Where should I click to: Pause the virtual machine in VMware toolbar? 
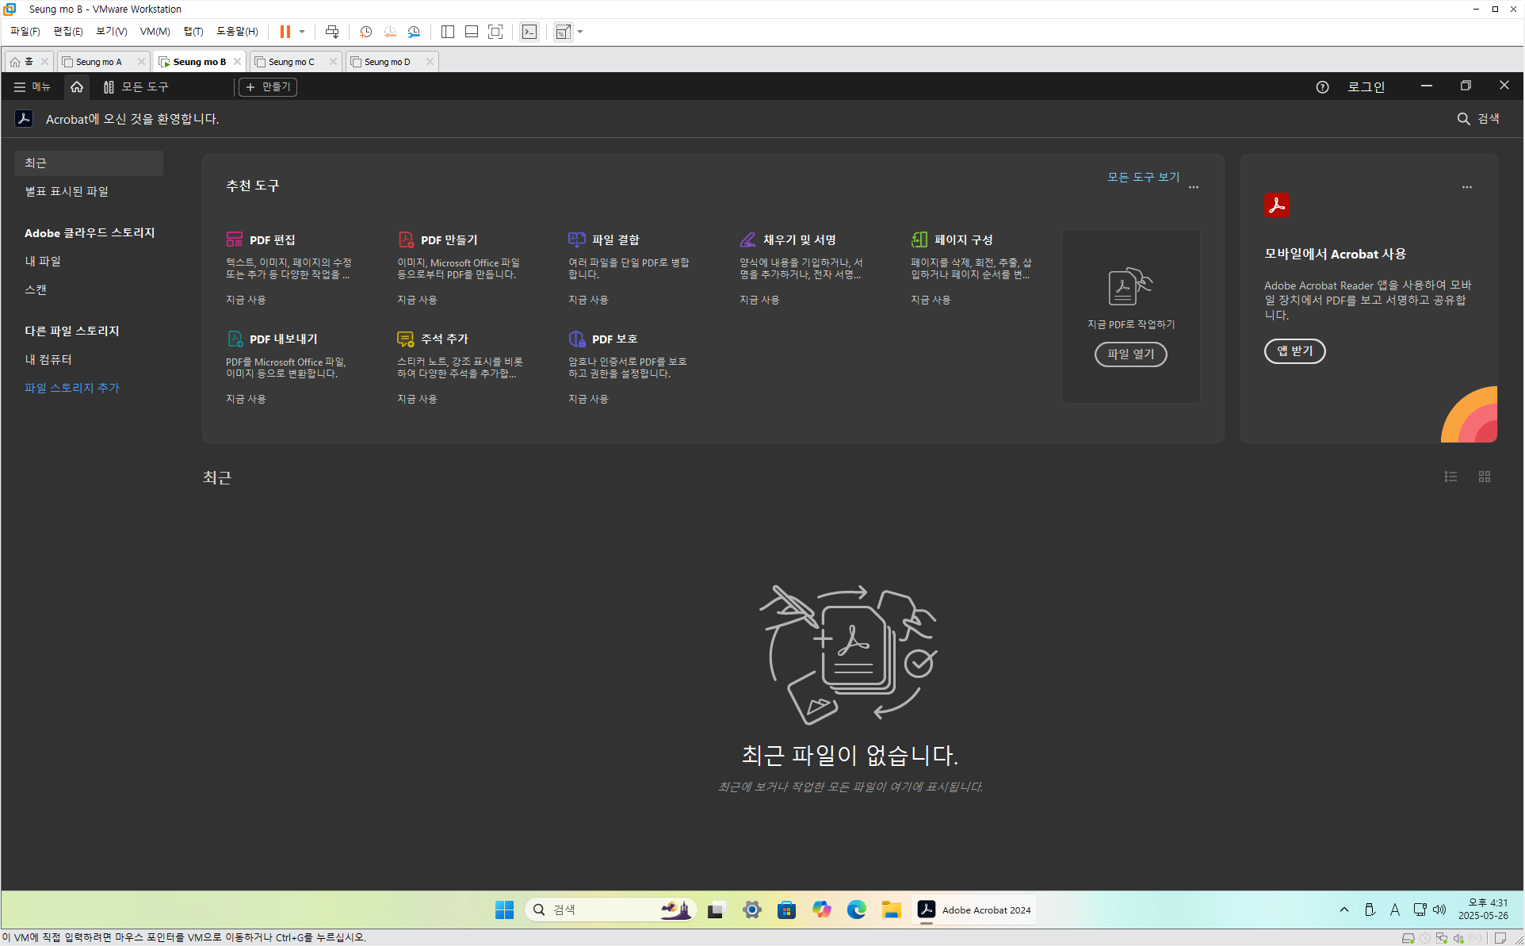point(285,32)
